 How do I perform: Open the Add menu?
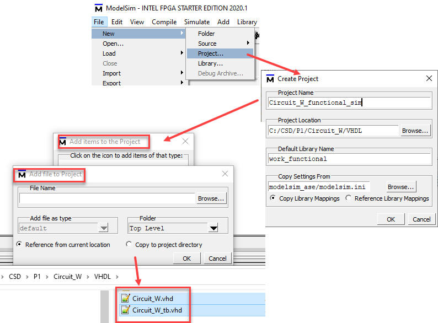(x=223, y=22)
